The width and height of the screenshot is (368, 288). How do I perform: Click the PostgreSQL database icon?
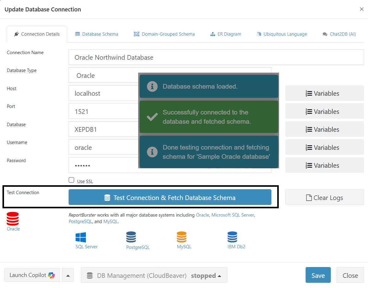(131, 238)
